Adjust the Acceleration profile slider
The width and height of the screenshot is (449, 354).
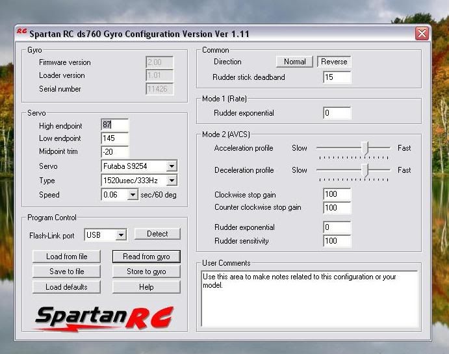click(x=365, y=149)
